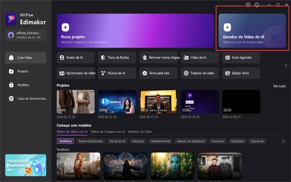Select the Recém-Adicionado filter chip
This screenshot has height=182, width=291.
(x=91, y=141)
